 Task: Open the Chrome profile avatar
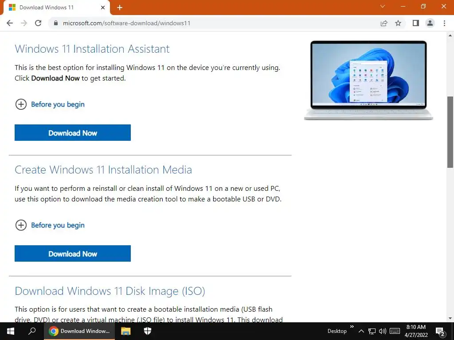430,23
